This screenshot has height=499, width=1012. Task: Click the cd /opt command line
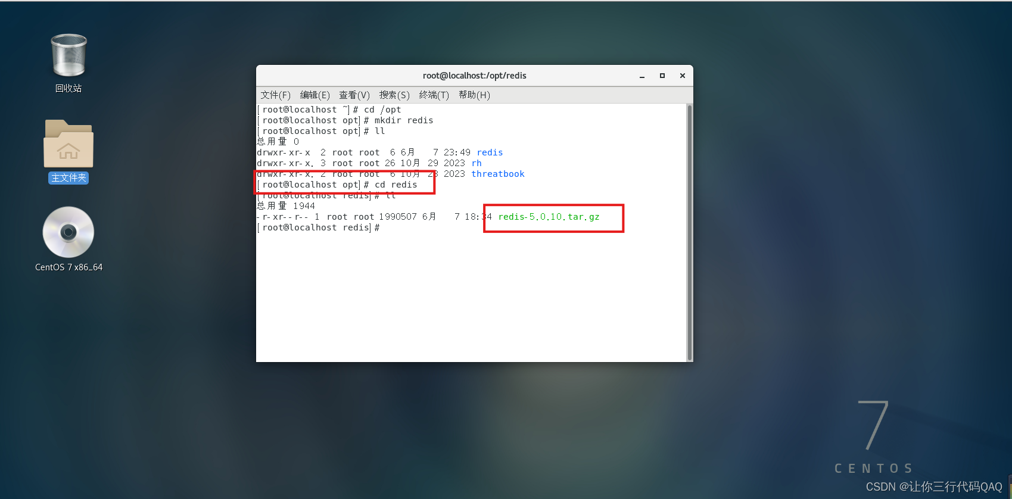pos(329,110)
